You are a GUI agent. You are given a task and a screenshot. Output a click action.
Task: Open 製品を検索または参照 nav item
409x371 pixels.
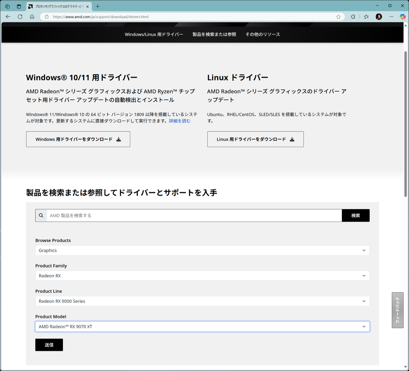(x=214, y=34)
